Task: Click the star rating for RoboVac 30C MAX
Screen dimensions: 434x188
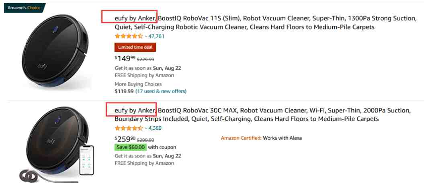Action: coord(129,128)
